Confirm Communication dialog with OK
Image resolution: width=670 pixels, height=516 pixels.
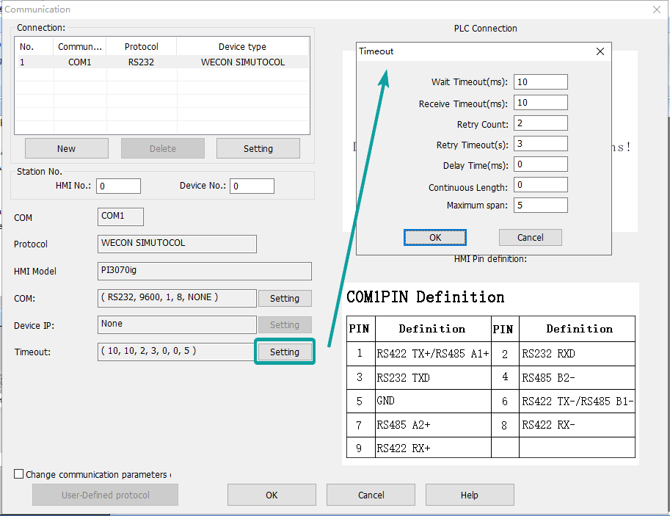pos(272,494)
